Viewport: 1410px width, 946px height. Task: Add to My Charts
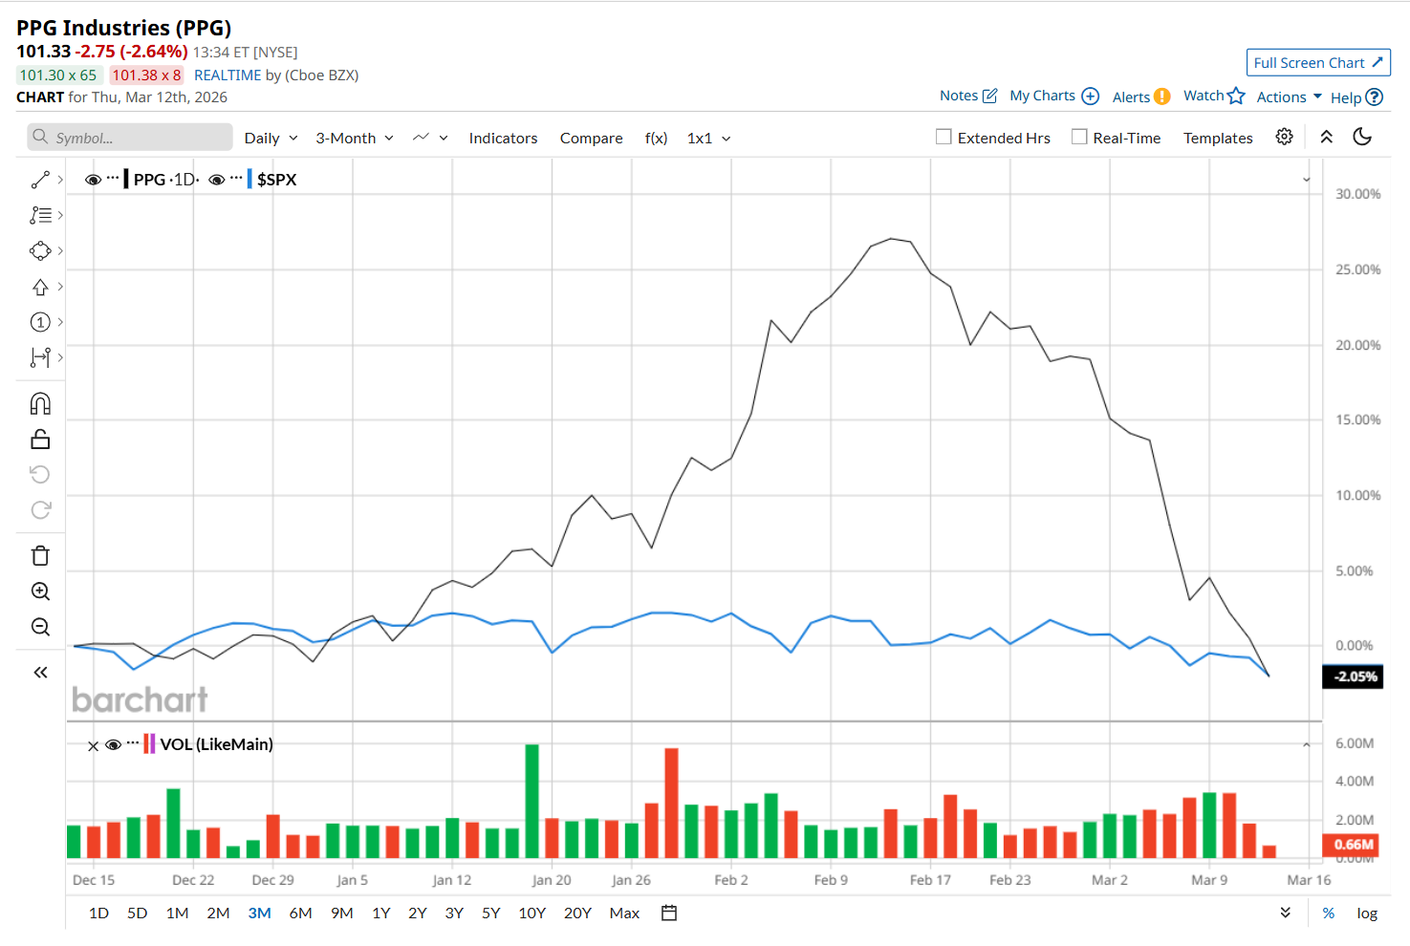click(x=1054, y=96)
